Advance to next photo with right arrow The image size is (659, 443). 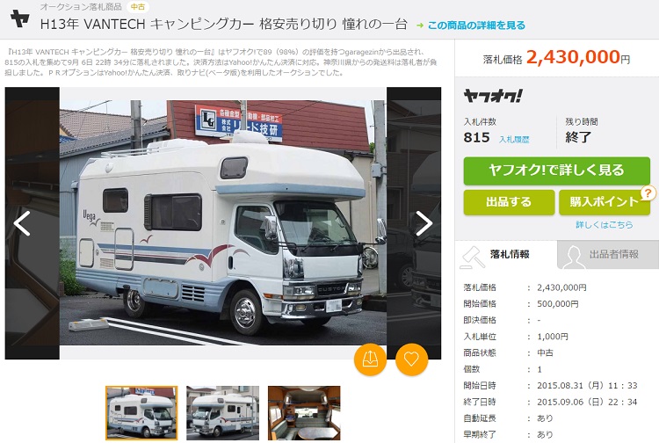(x=424, y=223)
